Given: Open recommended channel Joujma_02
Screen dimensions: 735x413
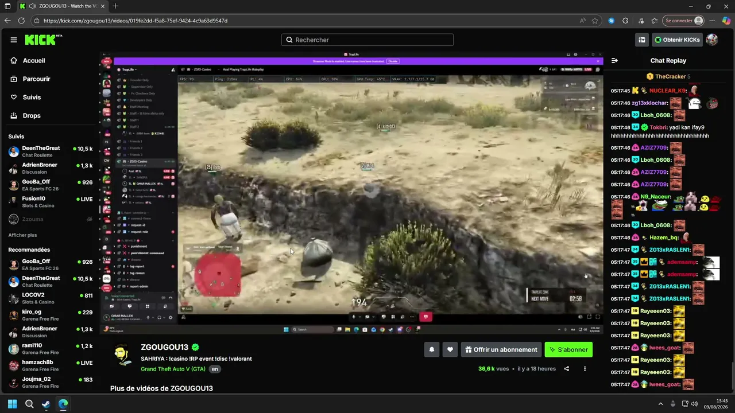Looking at the screenshot, I should (51, 383).
